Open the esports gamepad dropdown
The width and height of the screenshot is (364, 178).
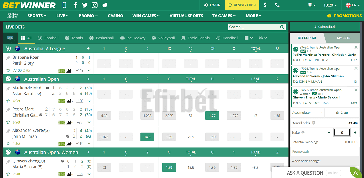tap(263, 38)
